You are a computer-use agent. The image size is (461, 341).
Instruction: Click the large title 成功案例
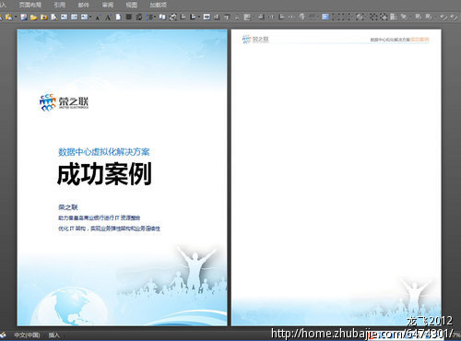click(x=104, y=174)
